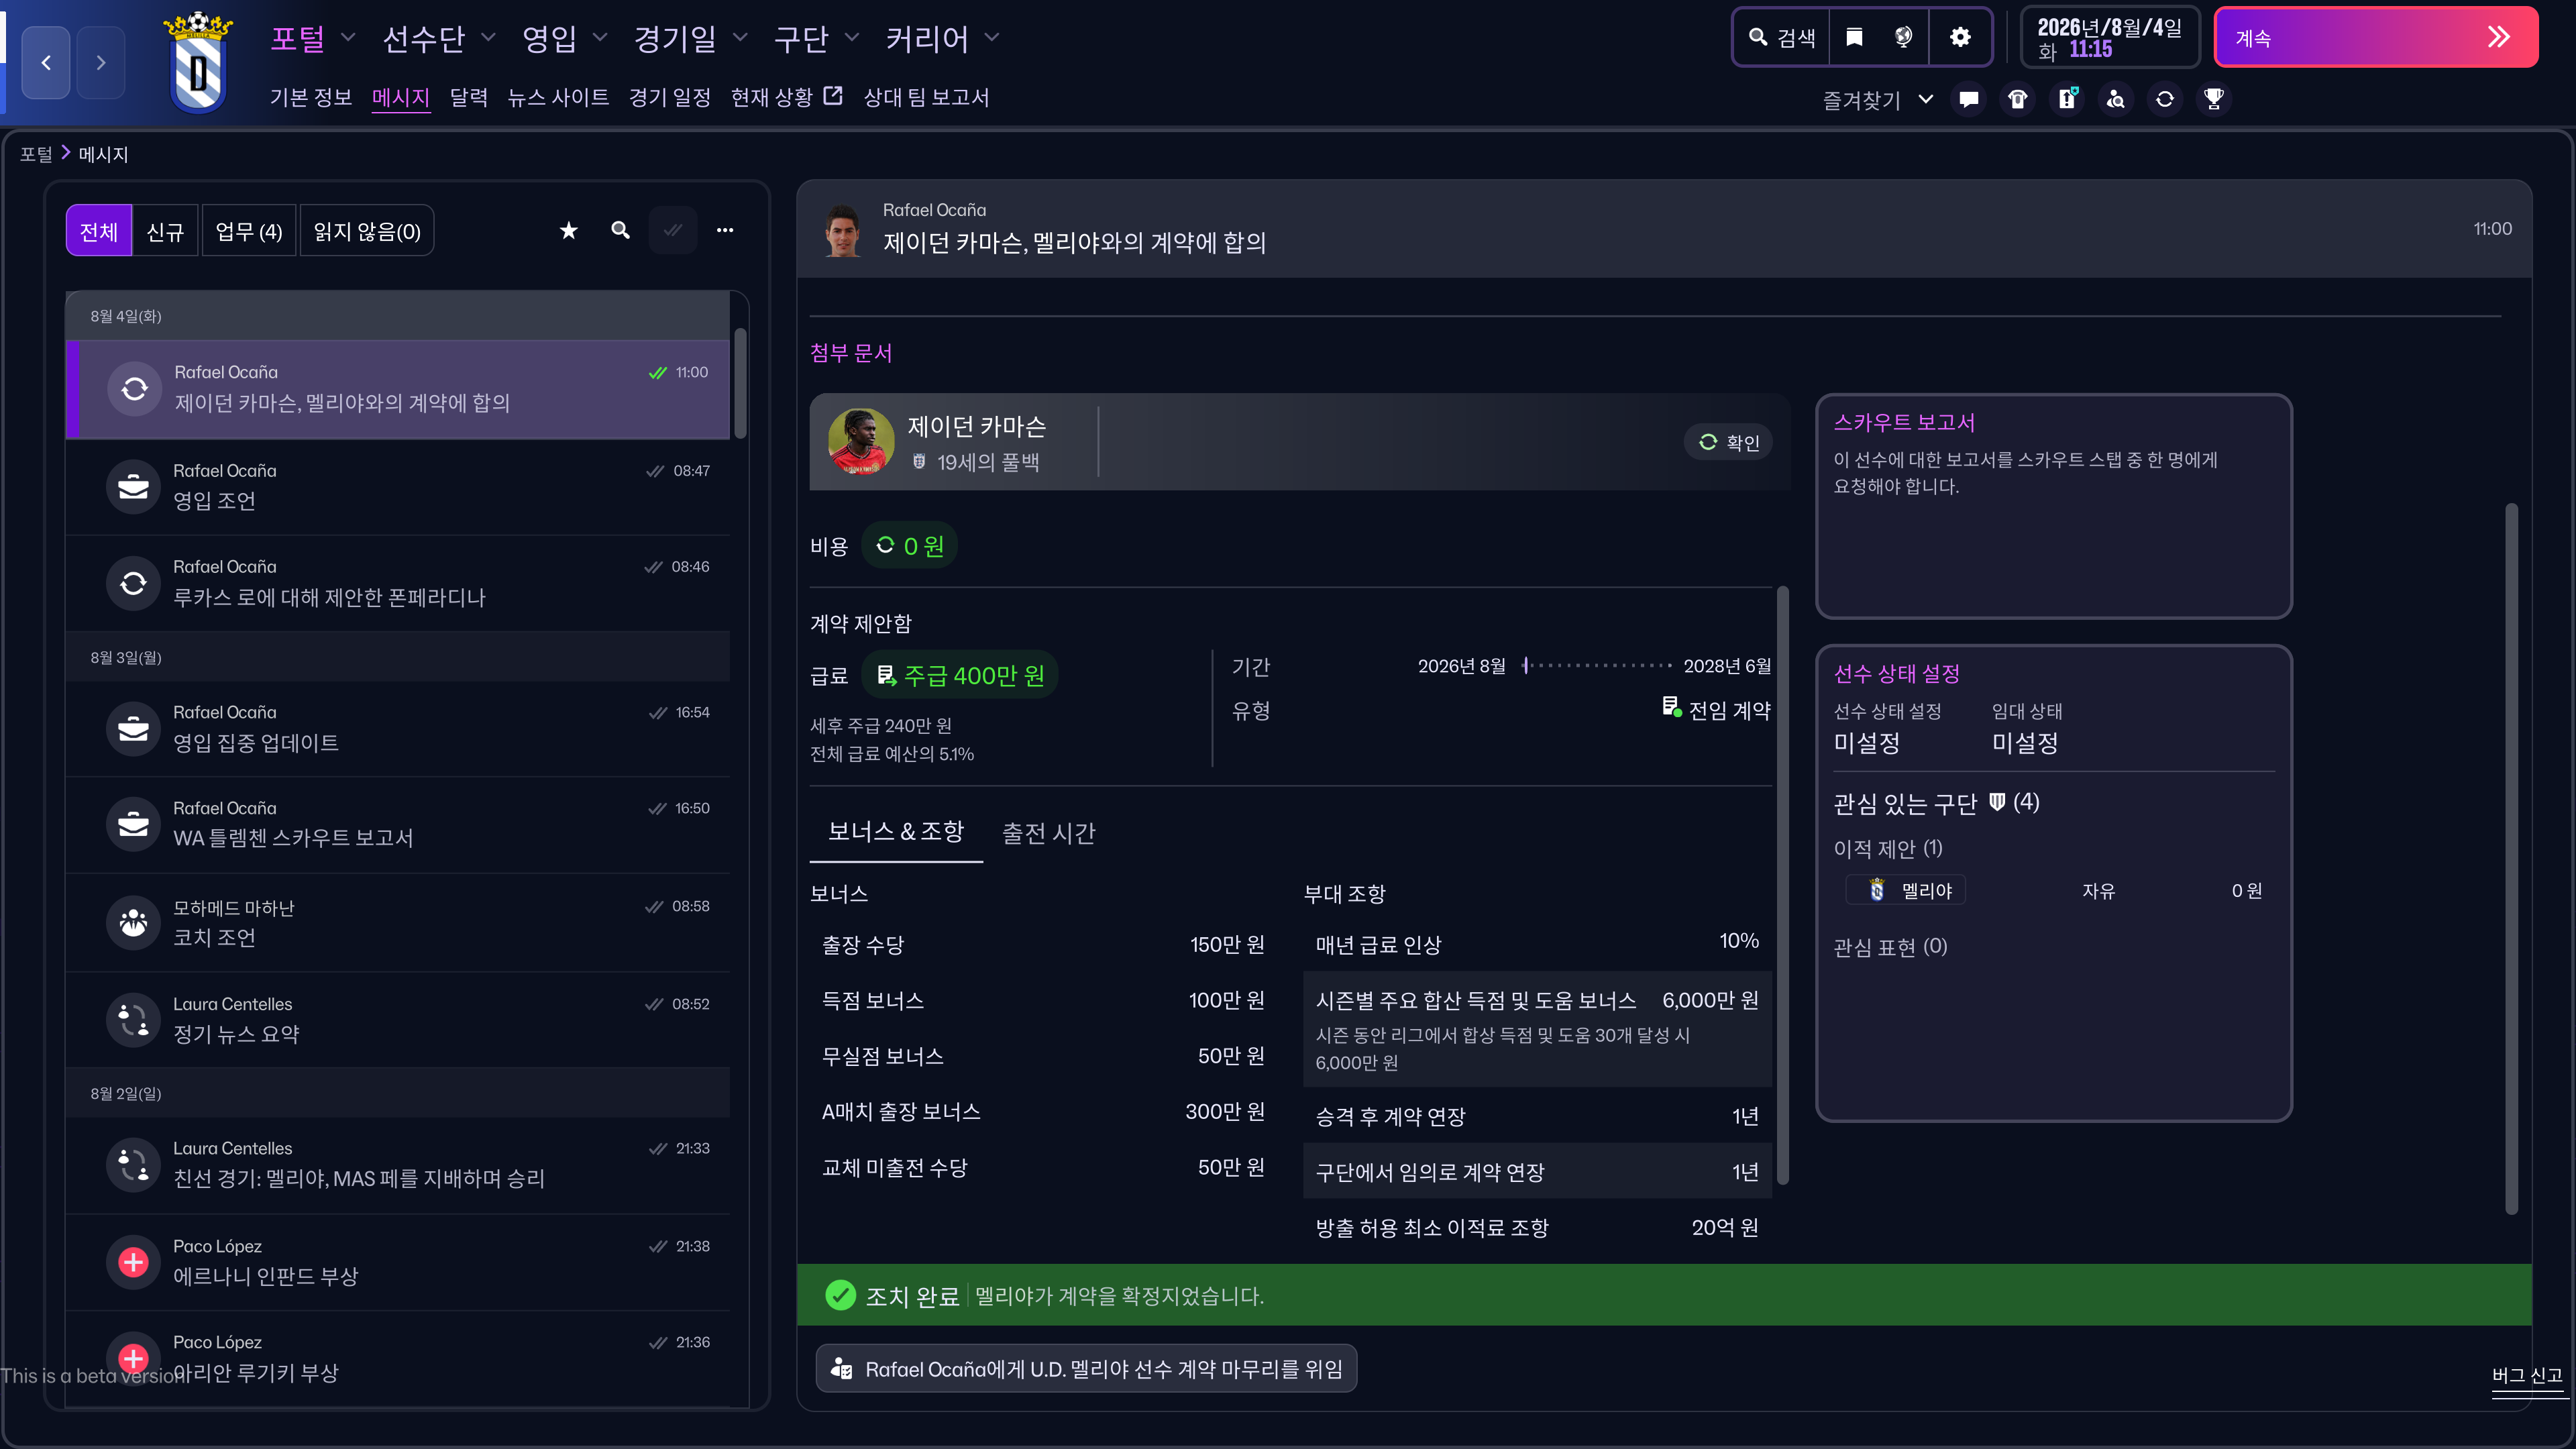Navigate back with the left arrow

46,63
